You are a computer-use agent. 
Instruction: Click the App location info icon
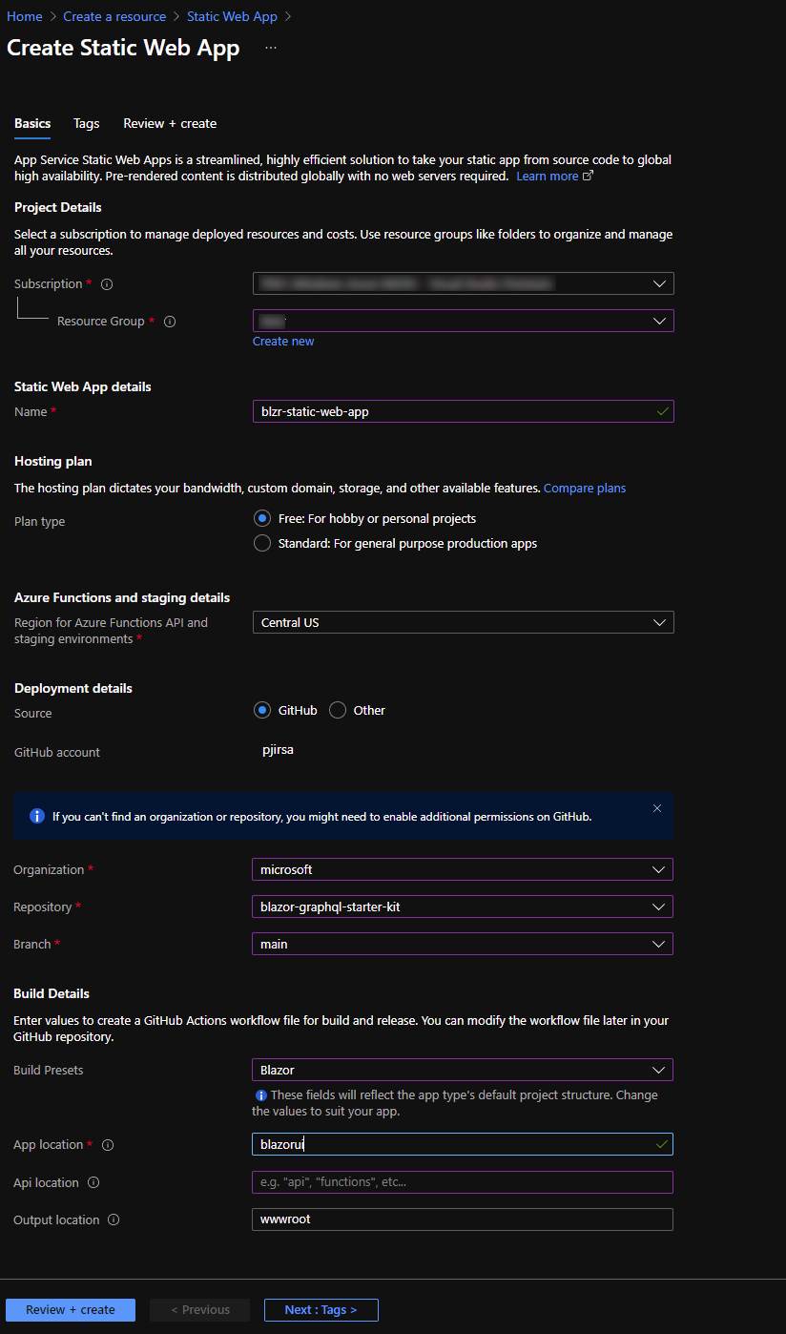click(x=108, y=1145)
